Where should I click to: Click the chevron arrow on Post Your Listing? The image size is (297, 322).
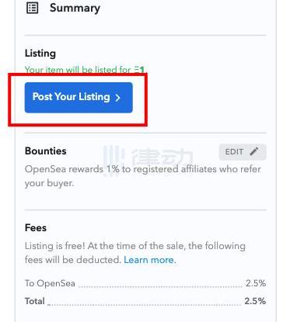[118, 98]
